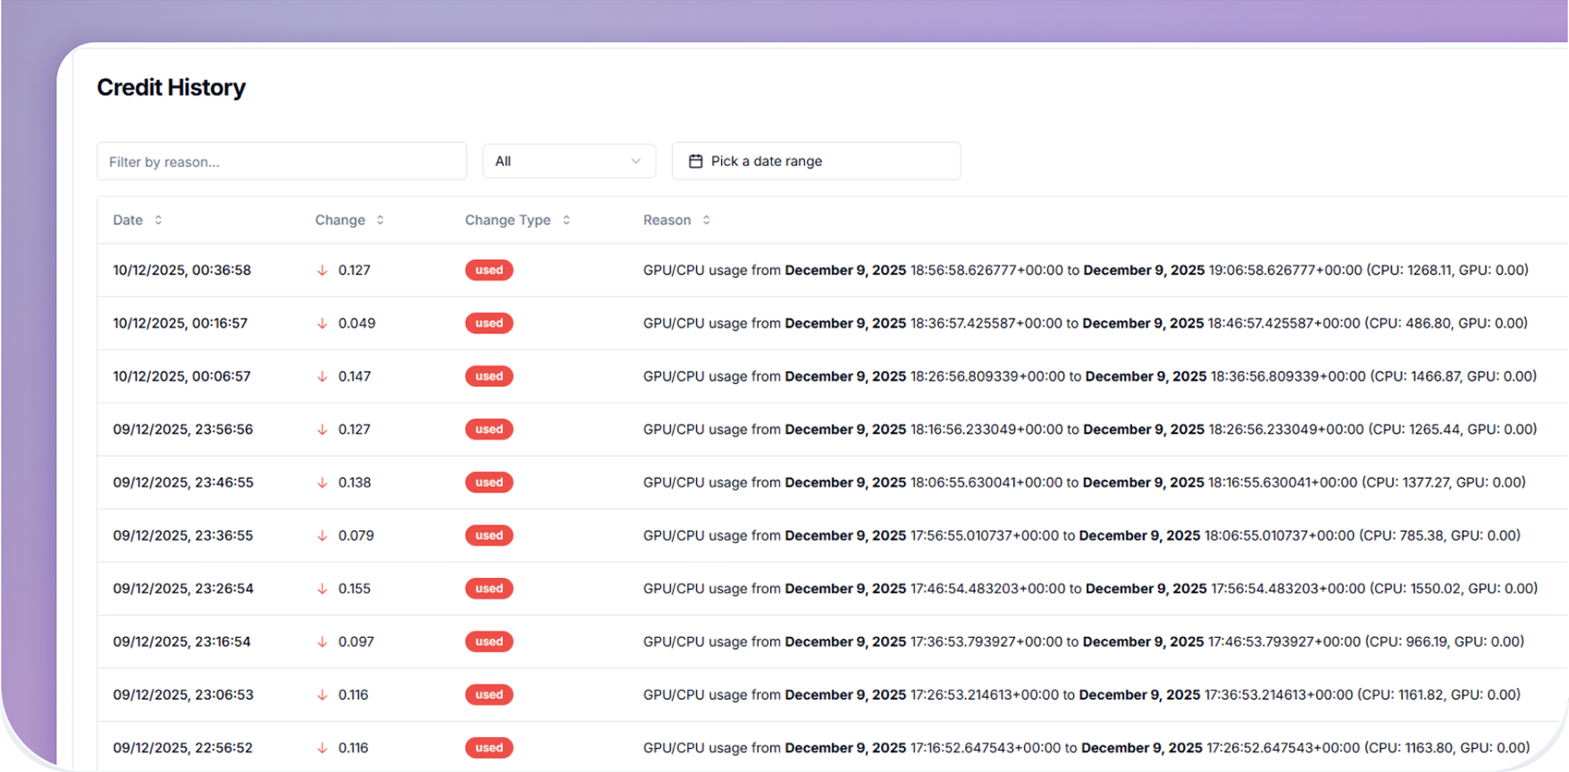Click red down arrow beside 0.079
This screenshot has height=772, width=1569.
[x=323, y=535]
